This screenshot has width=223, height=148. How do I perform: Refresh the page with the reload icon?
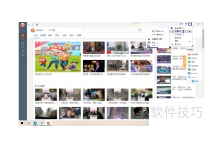click(x=33, y=24)
